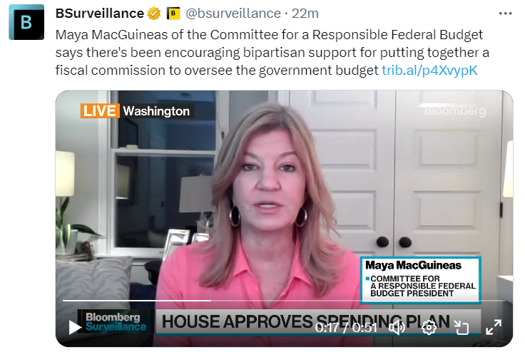The width and height of the screenshot is (525, 352).
Task: Click the BSurveillance profile avatar
Action: [26, 22]
